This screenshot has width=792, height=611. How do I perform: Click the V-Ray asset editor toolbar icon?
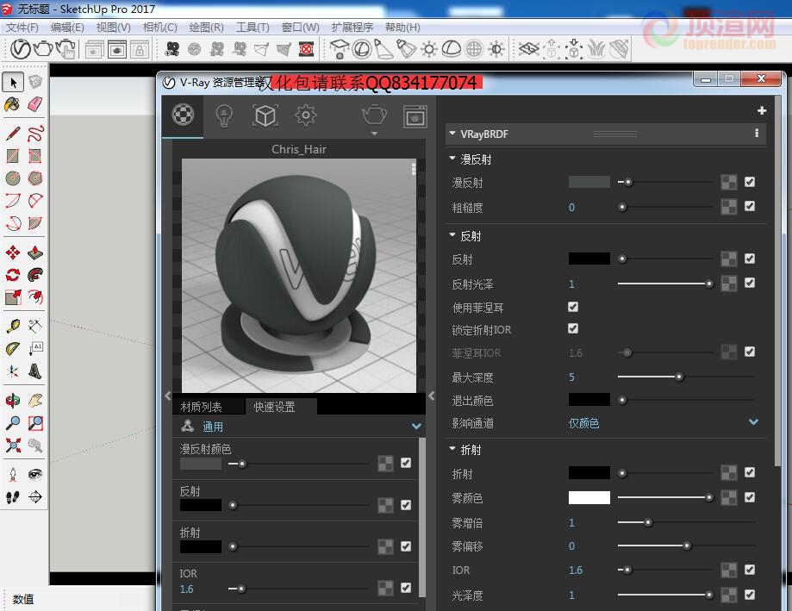tap(21, 49)
